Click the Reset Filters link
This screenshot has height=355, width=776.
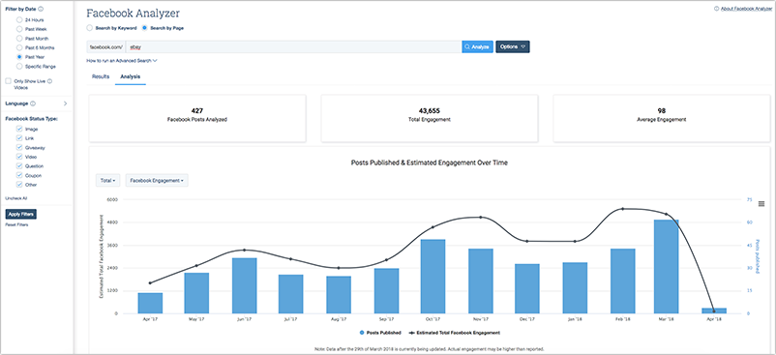tap(16, 225)
